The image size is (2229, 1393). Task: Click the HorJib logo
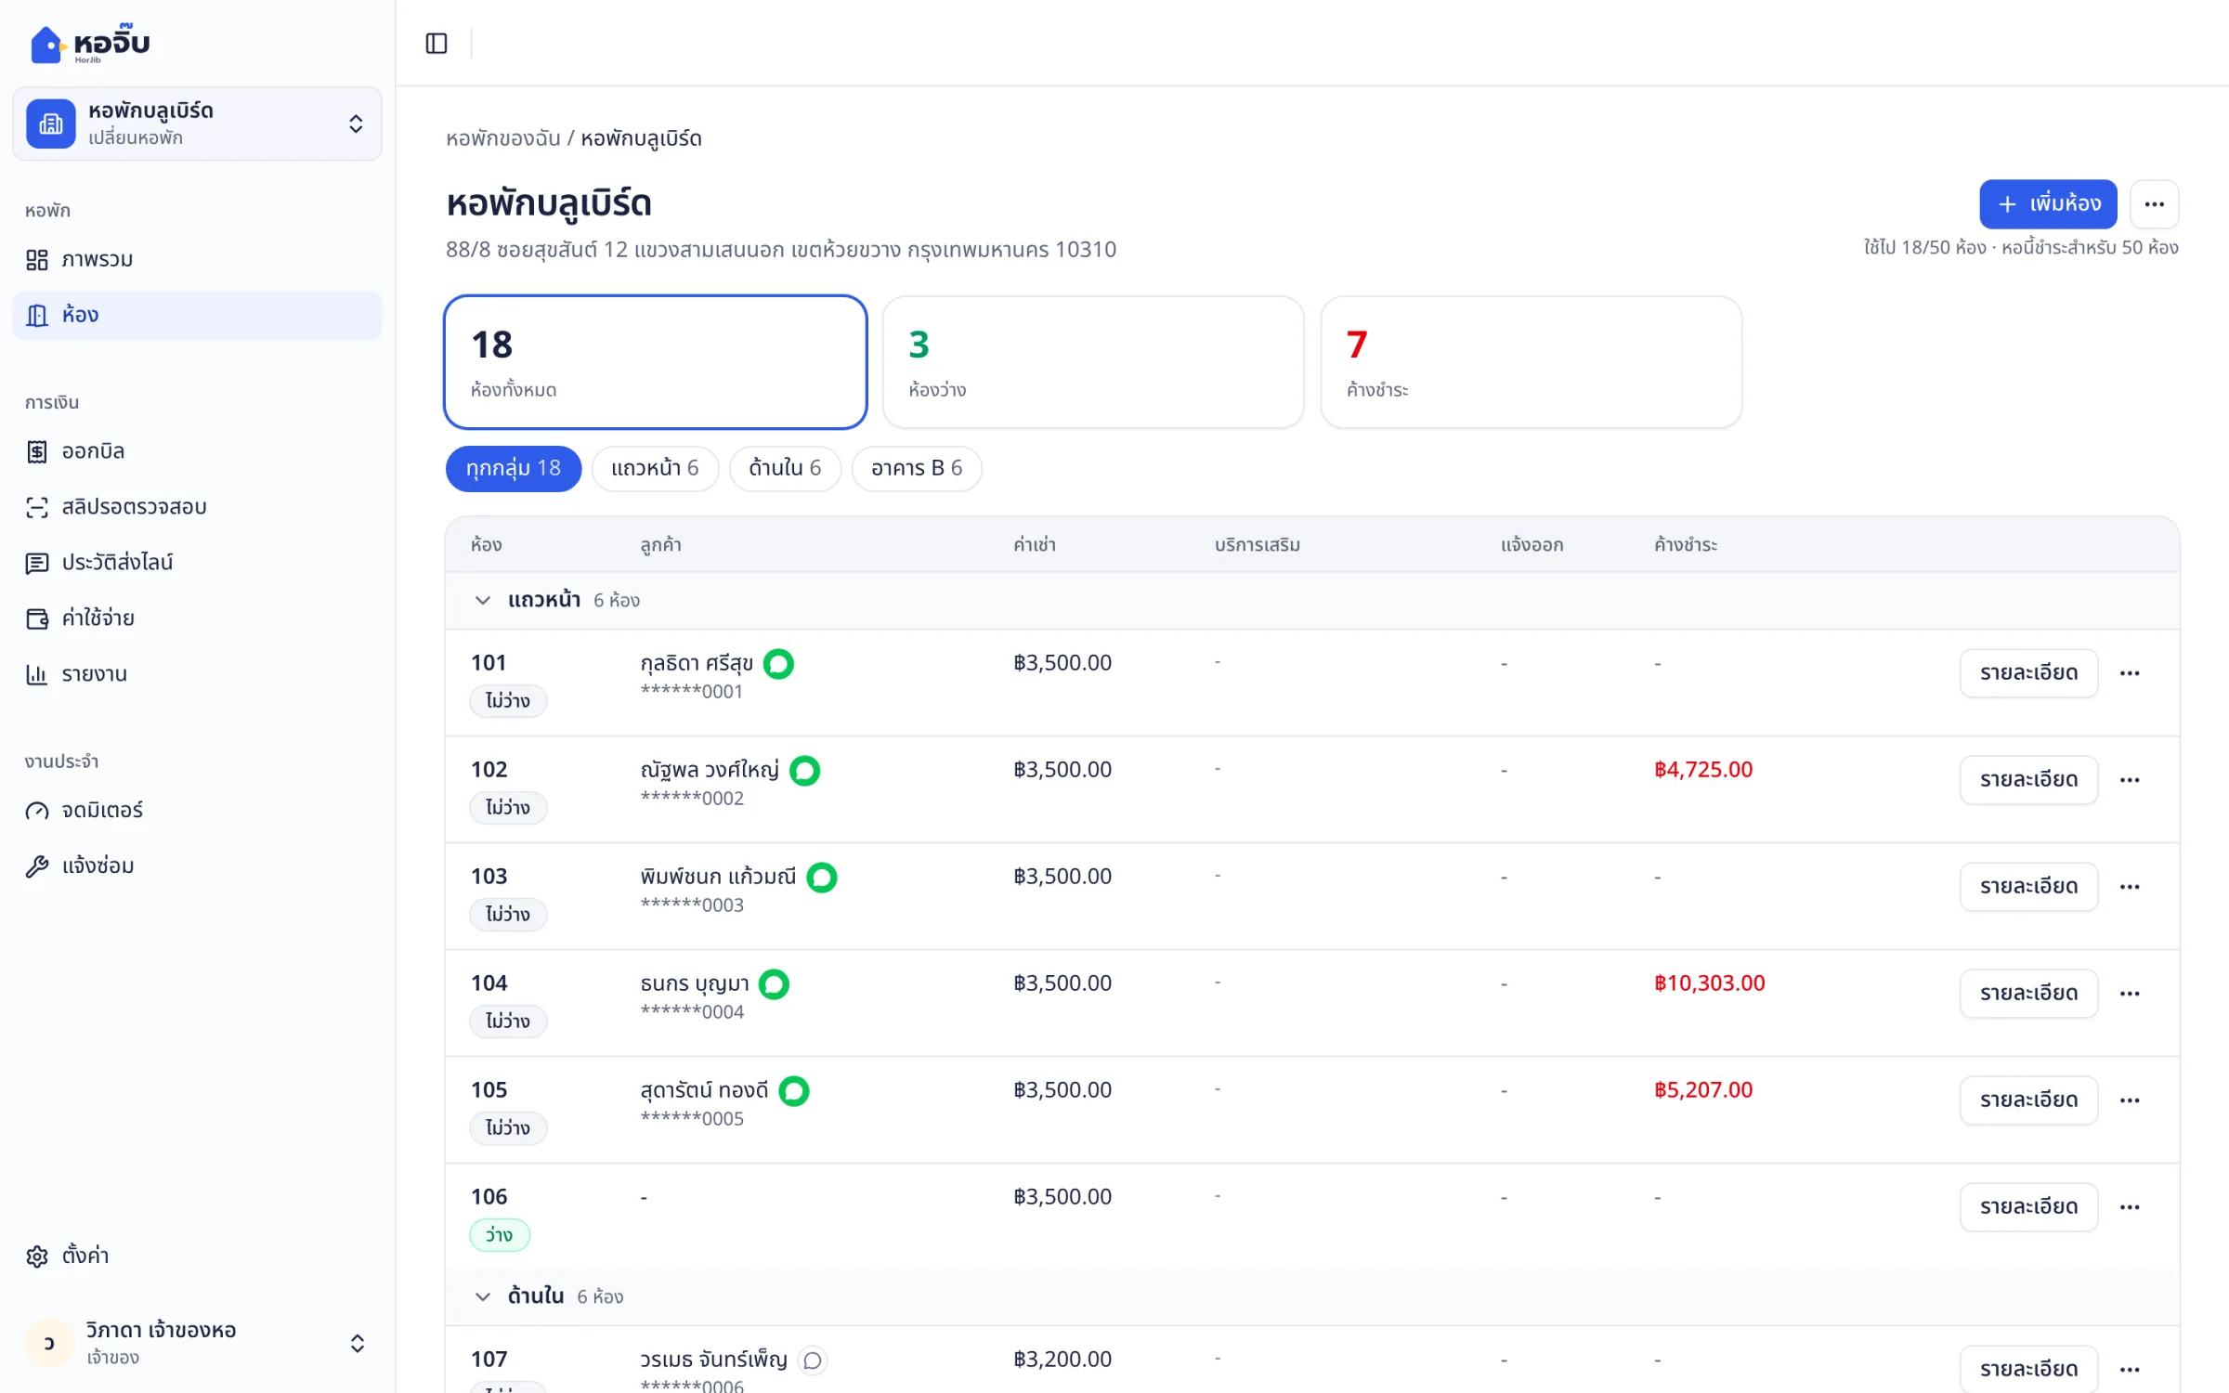(x=90, y=44)
